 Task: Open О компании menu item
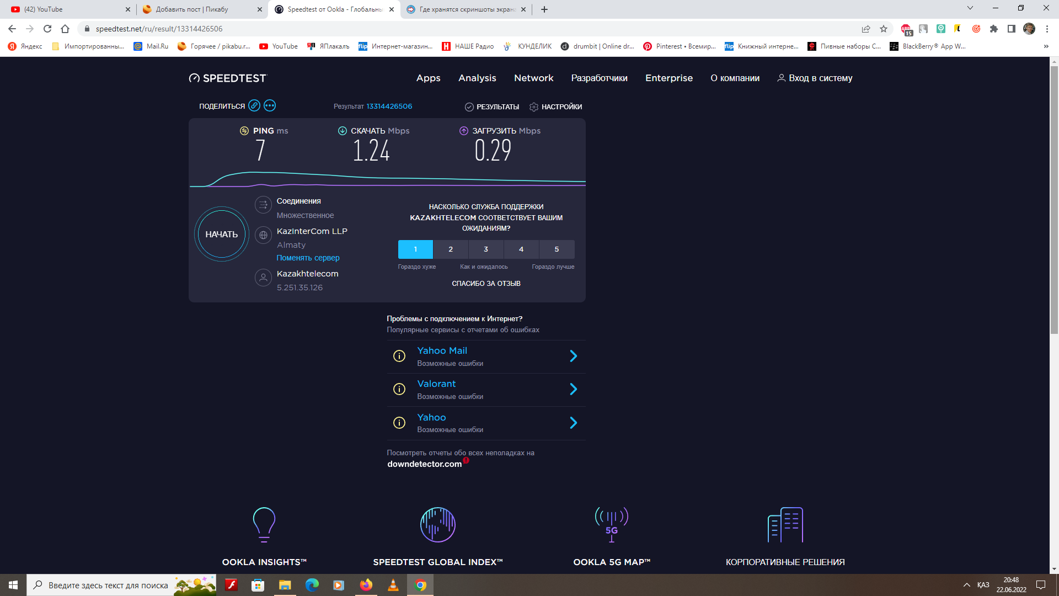coord(735,78)
